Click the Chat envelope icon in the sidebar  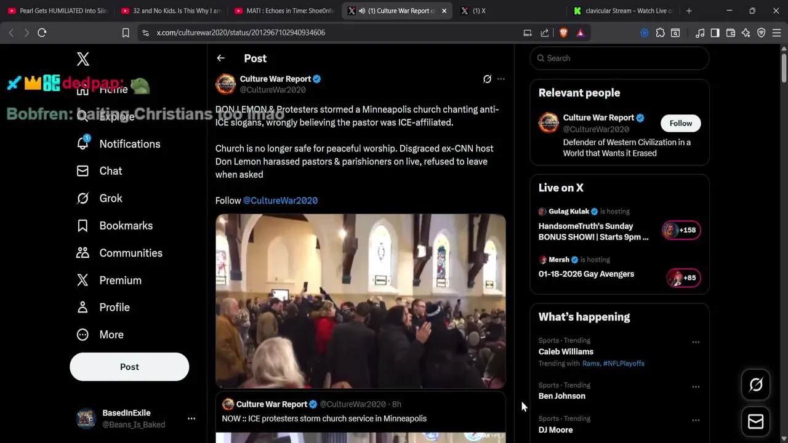(82, 171)
